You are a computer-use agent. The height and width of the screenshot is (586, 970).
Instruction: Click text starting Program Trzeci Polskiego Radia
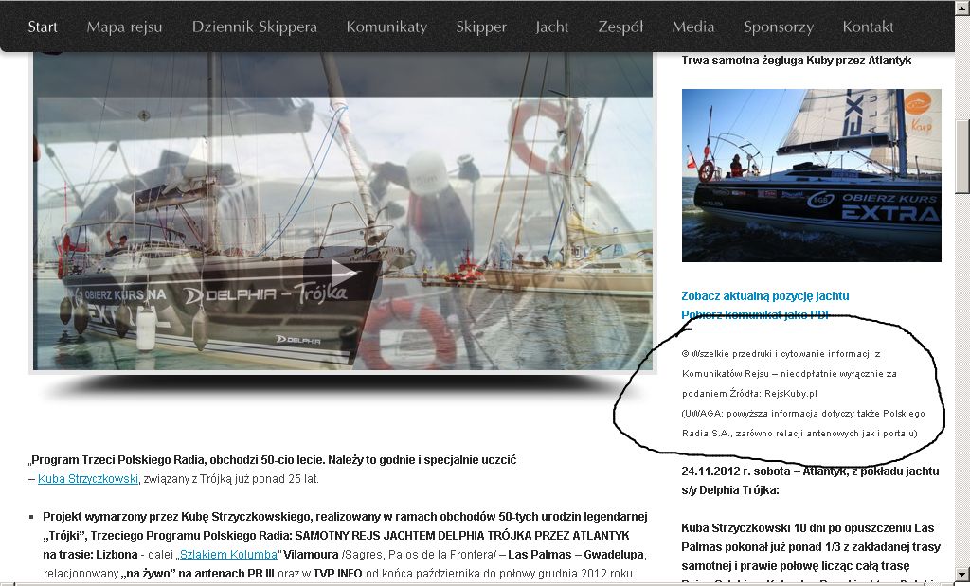point(272,460)
